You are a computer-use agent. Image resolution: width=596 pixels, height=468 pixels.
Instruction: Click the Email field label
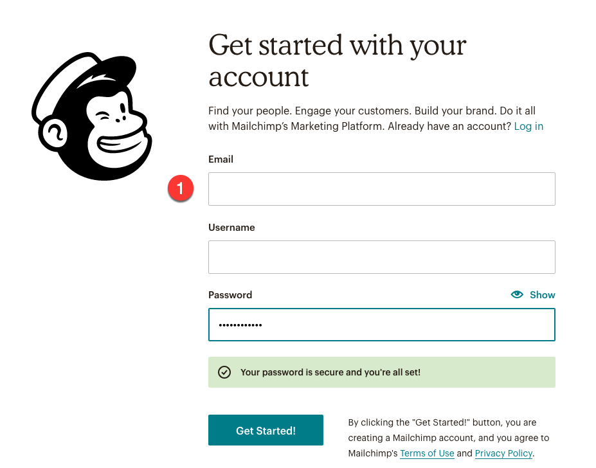221,159
